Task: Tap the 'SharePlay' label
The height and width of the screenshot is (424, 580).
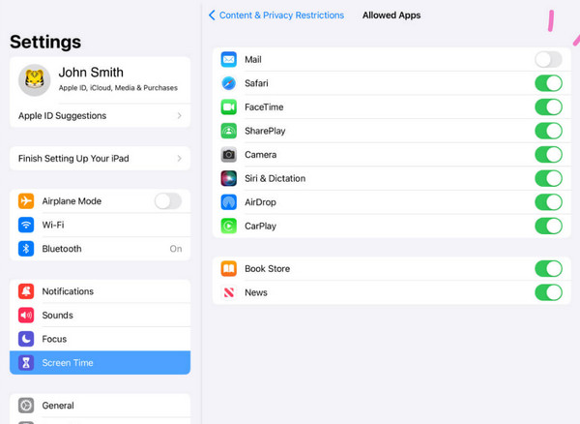Action: pos(265,131)
